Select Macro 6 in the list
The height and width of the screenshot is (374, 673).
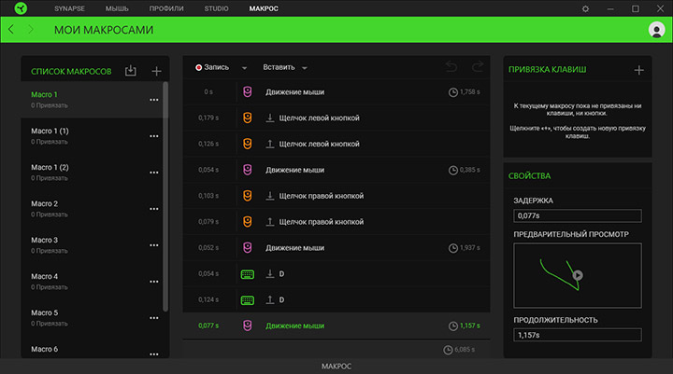92,349
